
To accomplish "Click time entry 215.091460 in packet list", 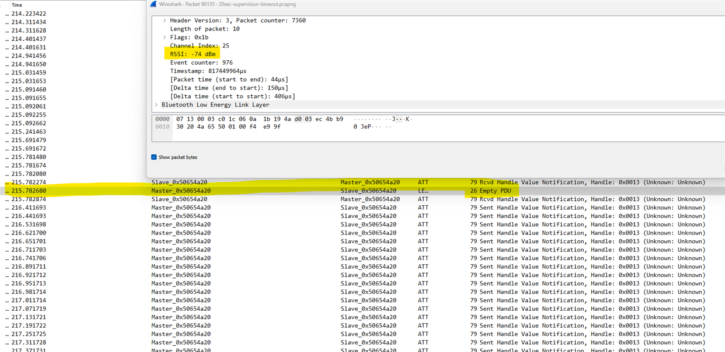I will (x=29, y=90).
